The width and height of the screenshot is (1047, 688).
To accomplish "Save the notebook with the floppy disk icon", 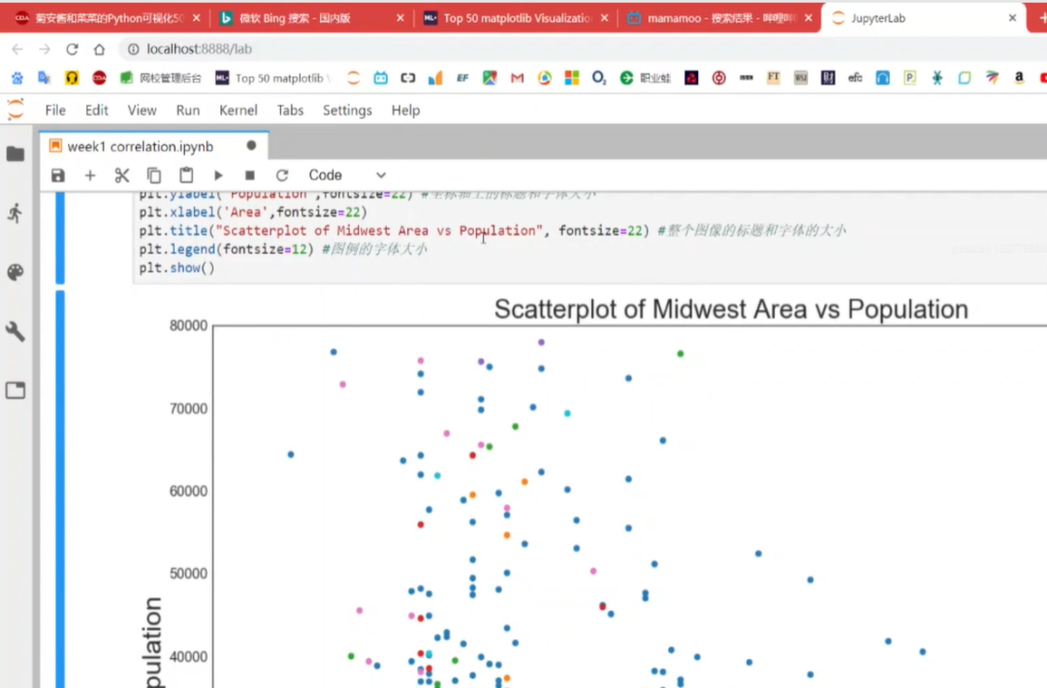I will coord(58,175).
